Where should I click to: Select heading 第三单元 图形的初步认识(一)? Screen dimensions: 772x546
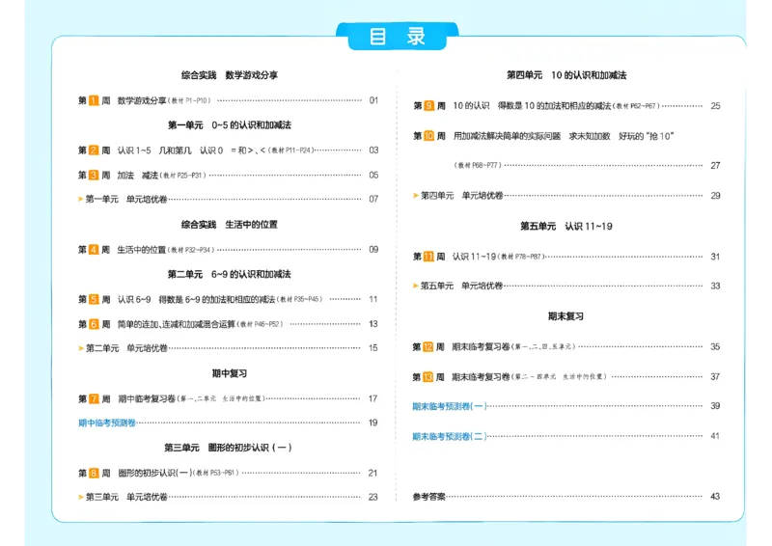pyautogui.click(x=229, y=448)
